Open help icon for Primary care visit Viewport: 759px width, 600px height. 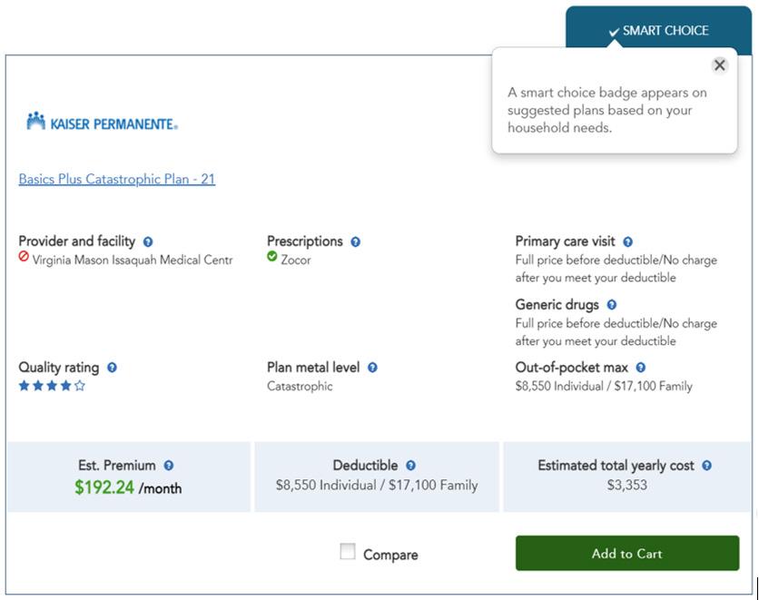pyautogui.click(x=628, y=242)
